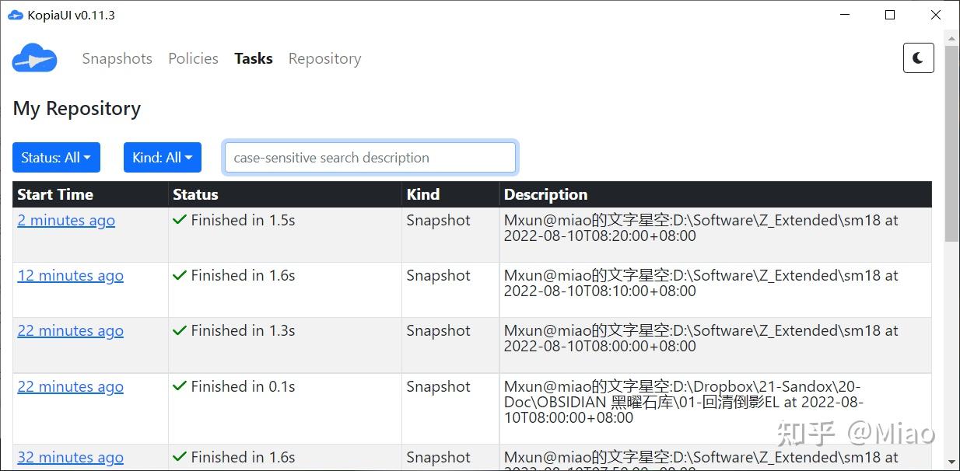Open the Status: All dropdown

pos(56,158)
